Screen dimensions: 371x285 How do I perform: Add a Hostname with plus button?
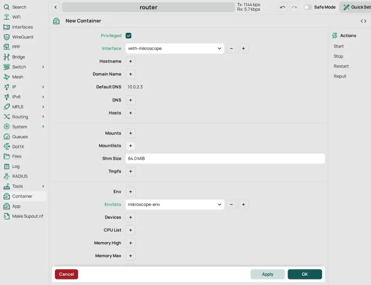[x=131, y=62]
